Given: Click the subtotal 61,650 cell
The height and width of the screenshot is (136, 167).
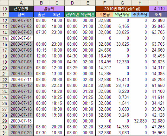Looking at the screenshot, I should point(158,85).
